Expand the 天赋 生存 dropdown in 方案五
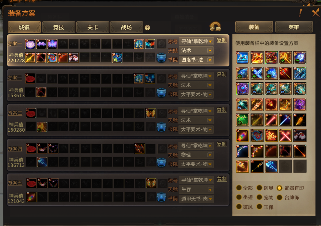321x226 pixels. pos(196,189)
